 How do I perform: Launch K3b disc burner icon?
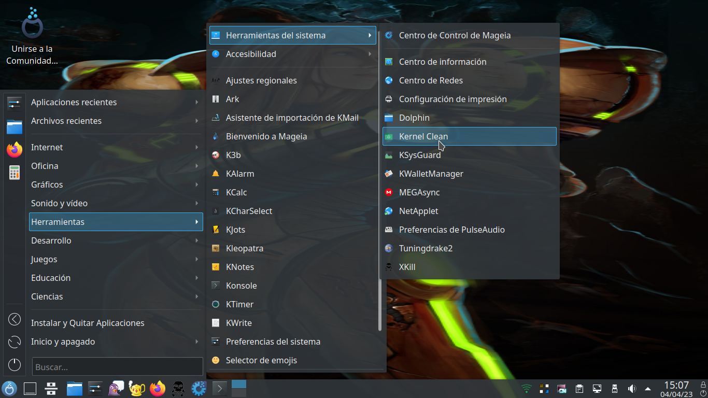coord(216,155)
